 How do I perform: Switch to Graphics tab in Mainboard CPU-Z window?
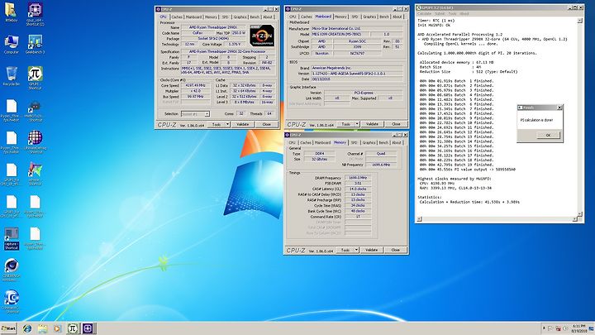tap(369, 17)
